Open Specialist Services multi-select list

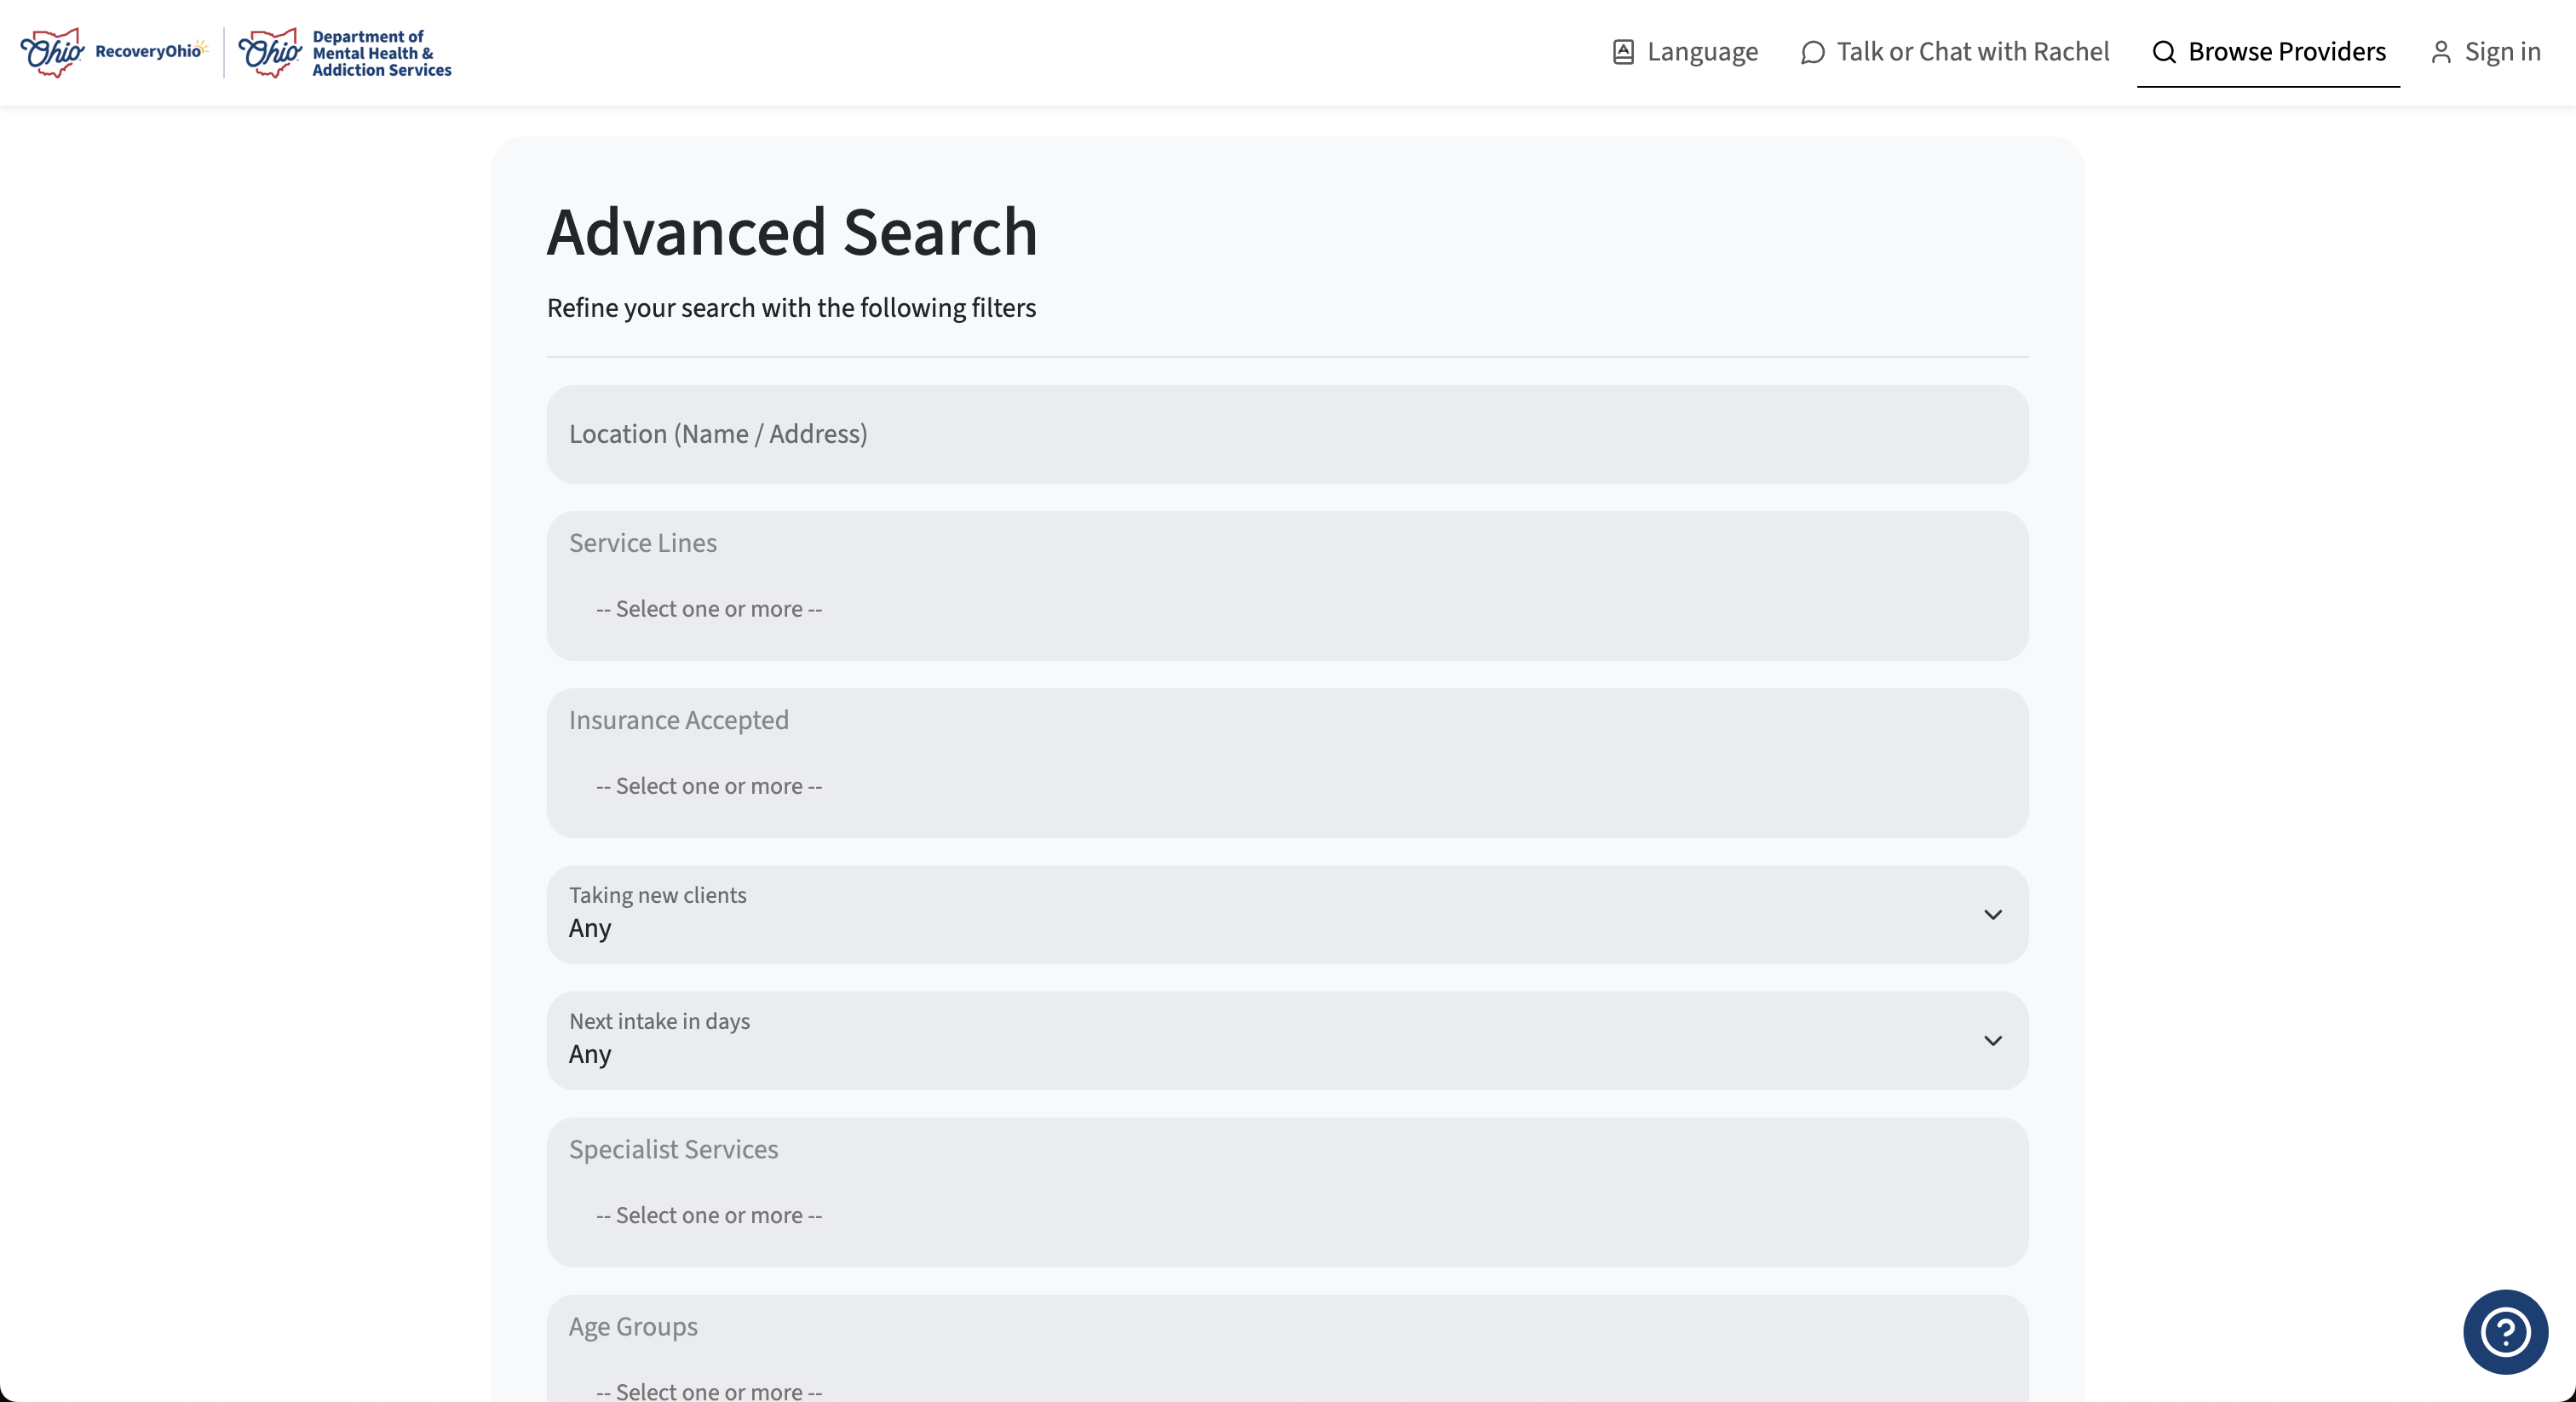[x=1286, y=1215]
